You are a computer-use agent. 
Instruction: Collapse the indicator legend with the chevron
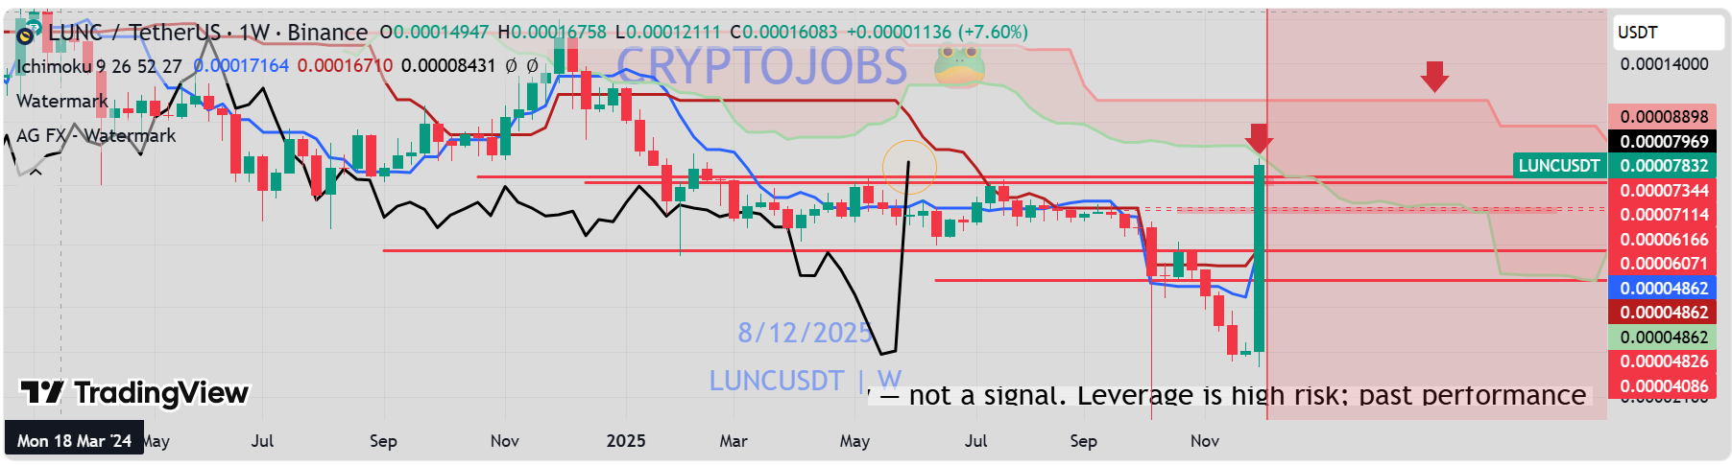(36, 172)
